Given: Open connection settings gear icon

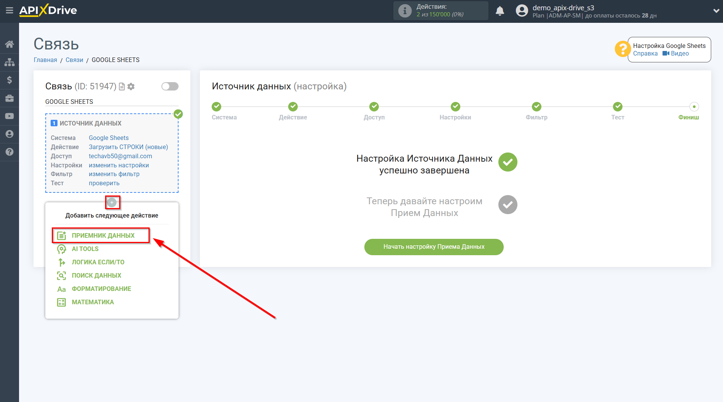Looking at the screenshot, I should click(131, 87).
